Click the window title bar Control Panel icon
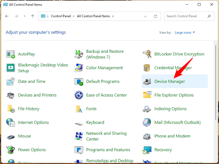This screenshot has height=164, width=219. click(6, 5)
